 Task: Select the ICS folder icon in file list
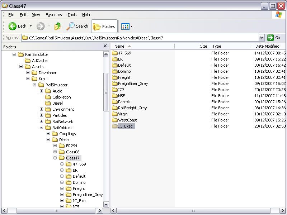click(115, 90)
